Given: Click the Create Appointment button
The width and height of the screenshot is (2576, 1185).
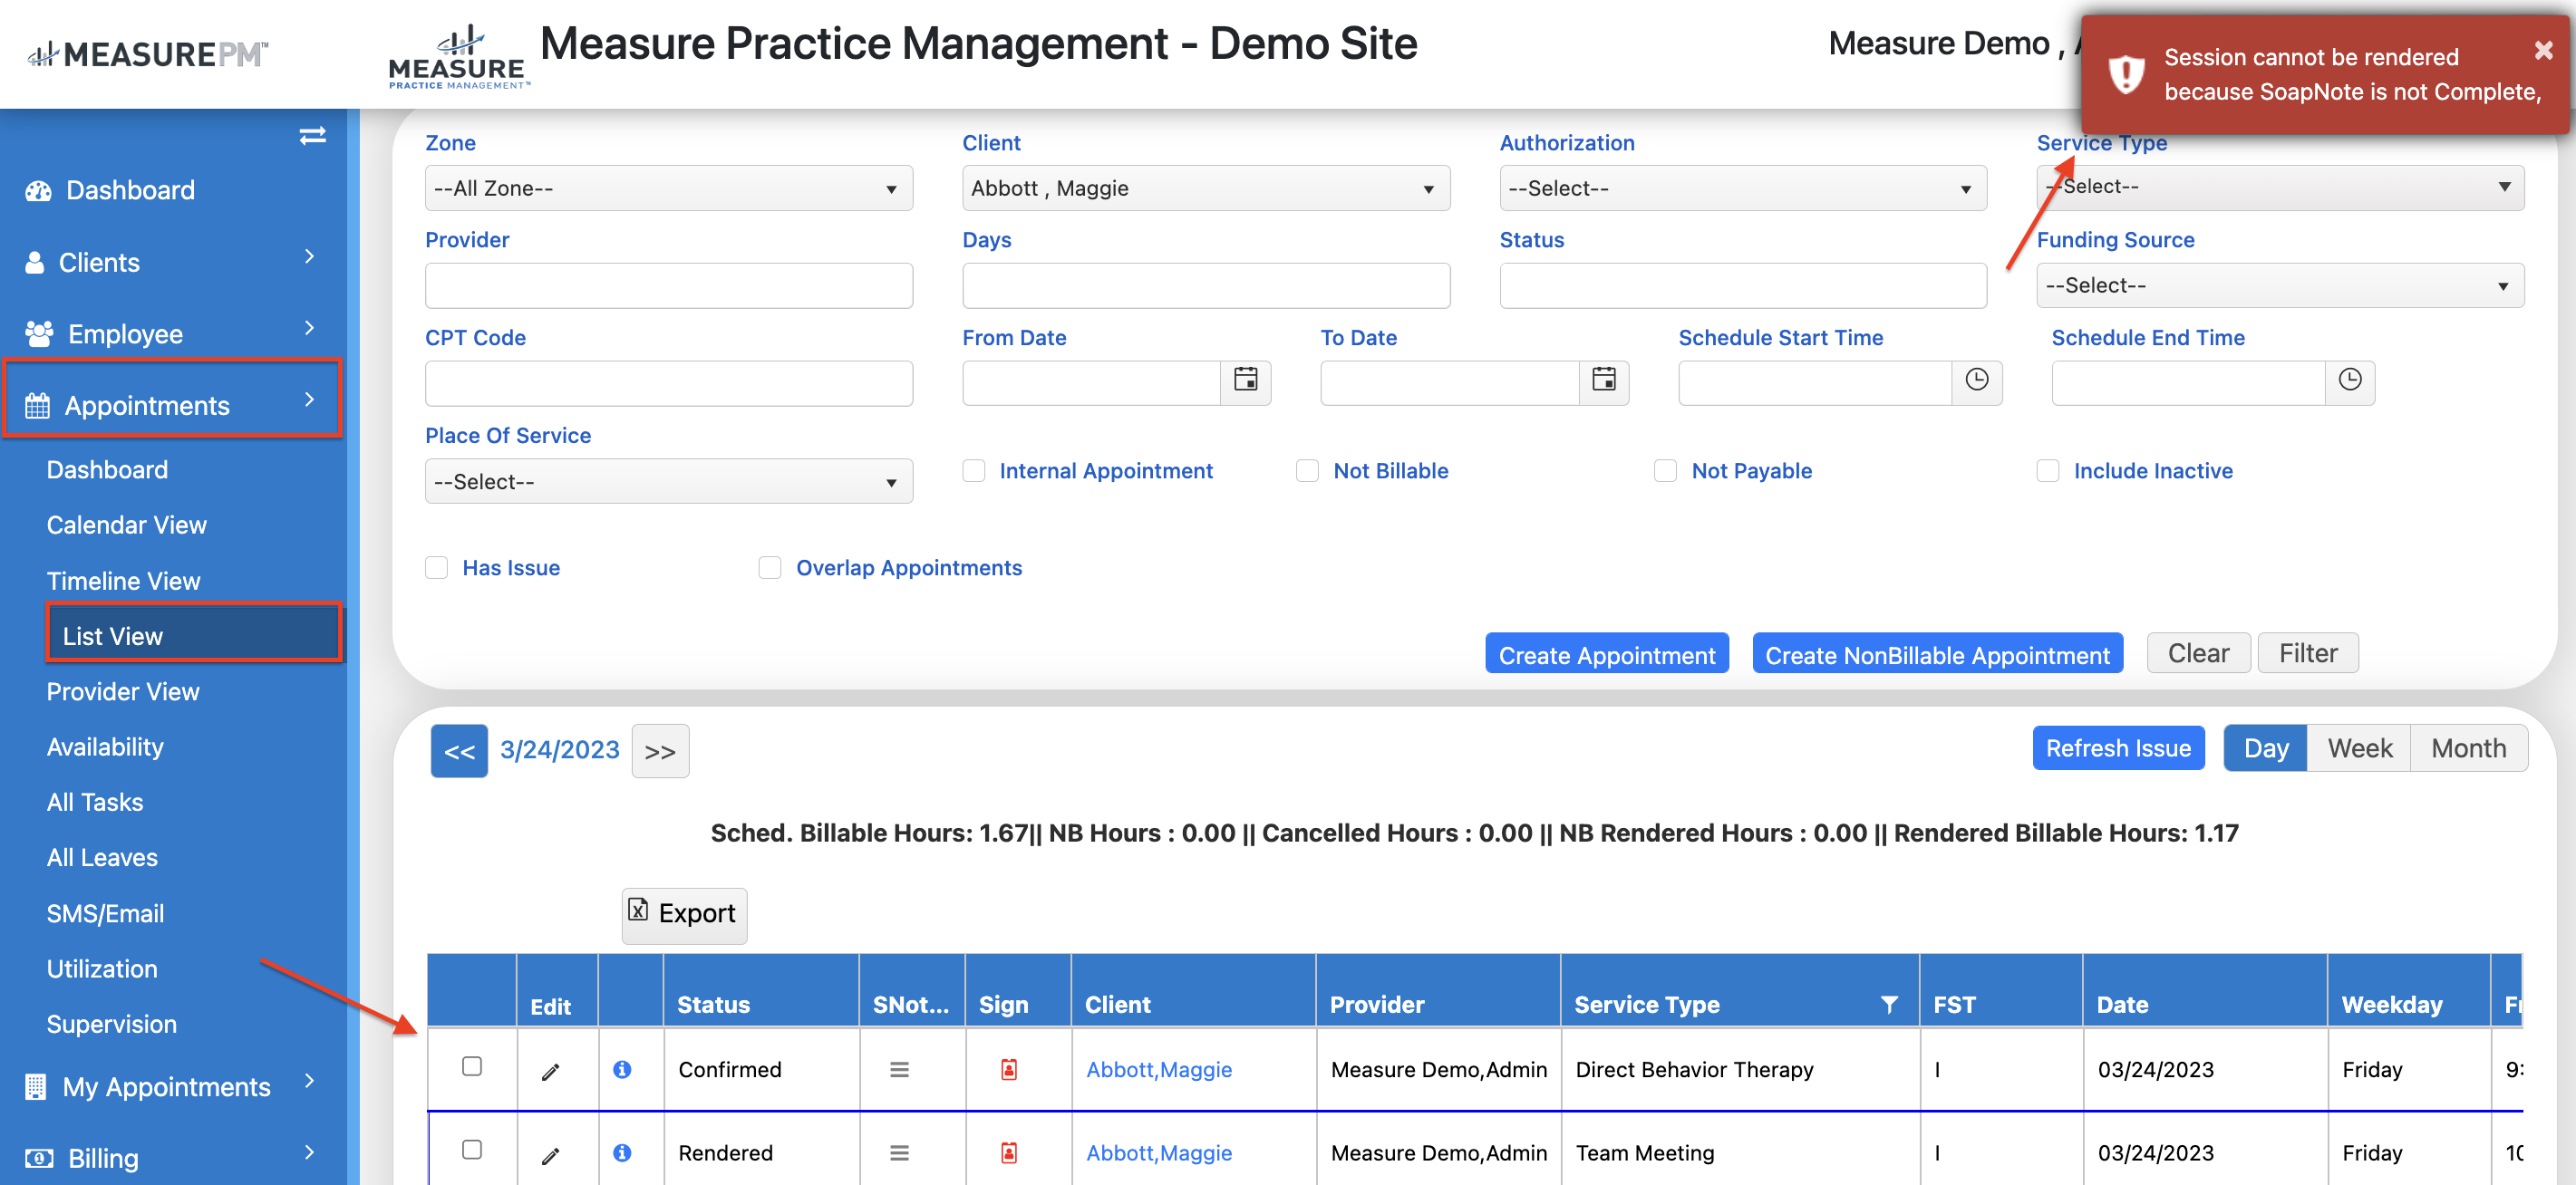Looking at the screenshot, I should pyautogui.click(x=1606, y=654).
